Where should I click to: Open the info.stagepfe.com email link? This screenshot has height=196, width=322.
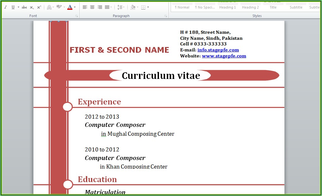(218, 50)
